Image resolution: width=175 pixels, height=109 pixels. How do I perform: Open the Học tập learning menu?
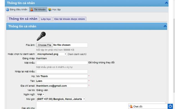[x=55, y=10]
